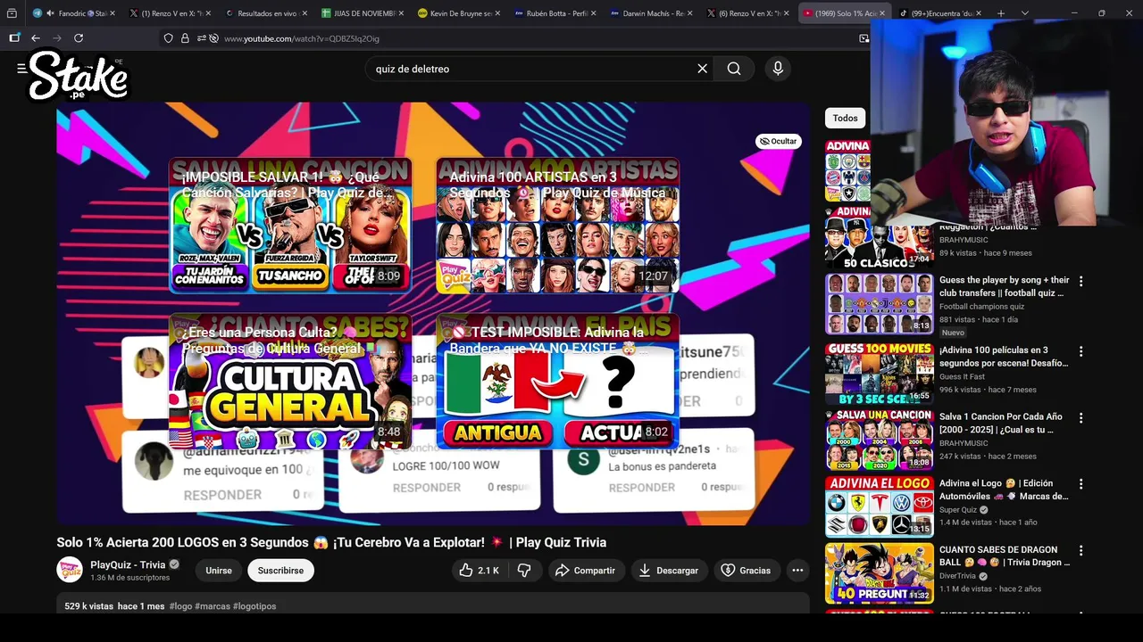This screenshot has width=1143, height=642.
Task: Click the Unirse membership button
Action: [219, 571]
